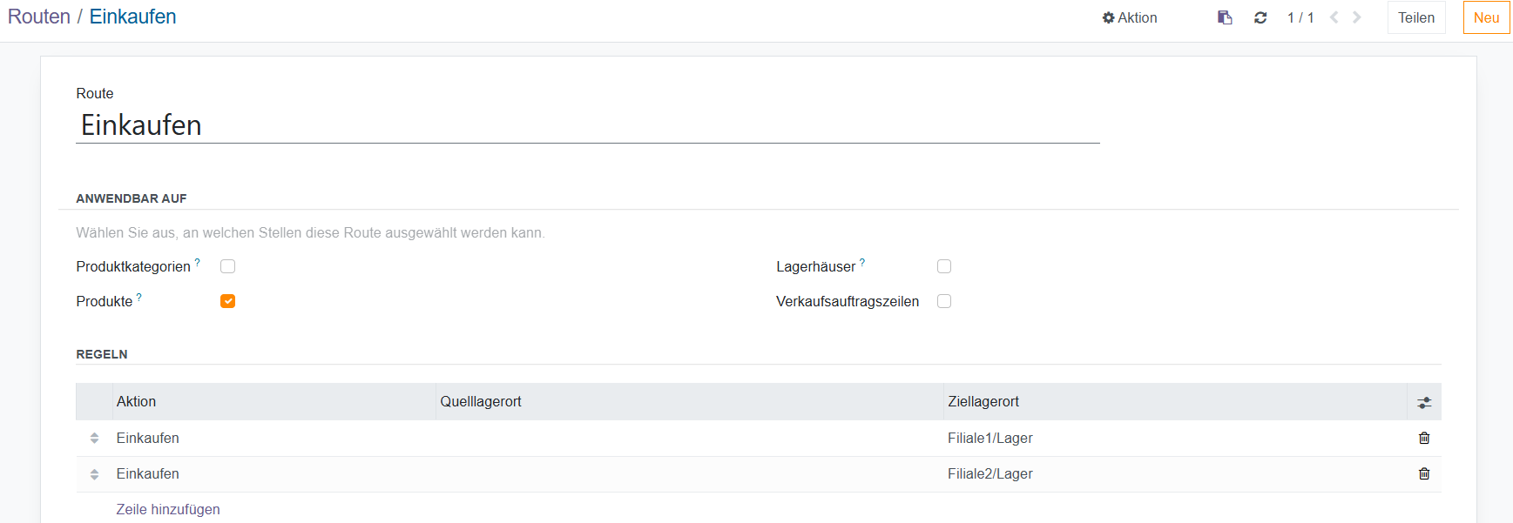Enable the Lagerhäuser checkbox
Image resolution: width=1513 pixels, height=523 pixels.
[944, 266]
